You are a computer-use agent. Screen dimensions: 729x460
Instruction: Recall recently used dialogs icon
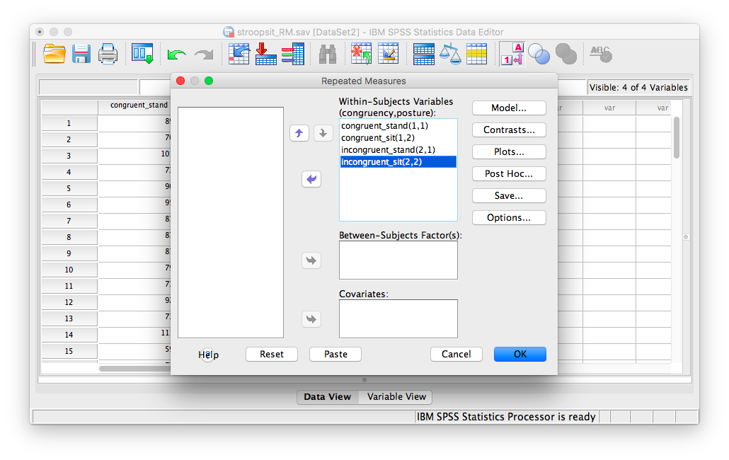[x=142, y=54]
